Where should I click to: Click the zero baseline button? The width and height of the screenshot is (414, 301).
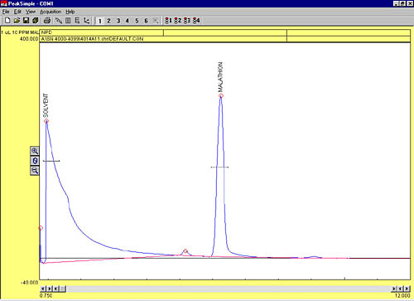click(35, 161)
